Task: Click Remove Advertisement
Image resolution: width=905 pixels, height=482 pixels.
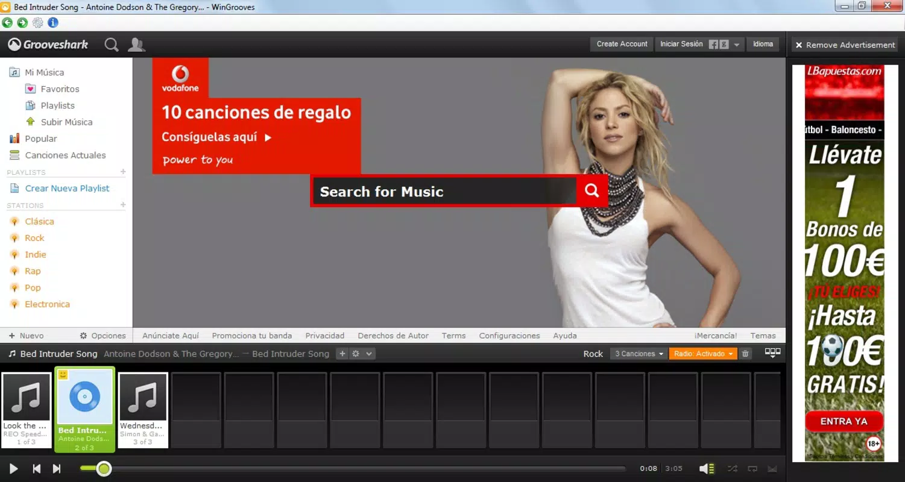Action: click(x=845, y=45)
